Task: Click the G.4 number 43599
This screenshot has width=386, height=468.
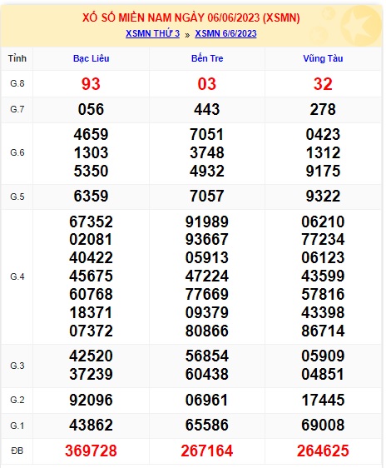Action: pos(323,276)
